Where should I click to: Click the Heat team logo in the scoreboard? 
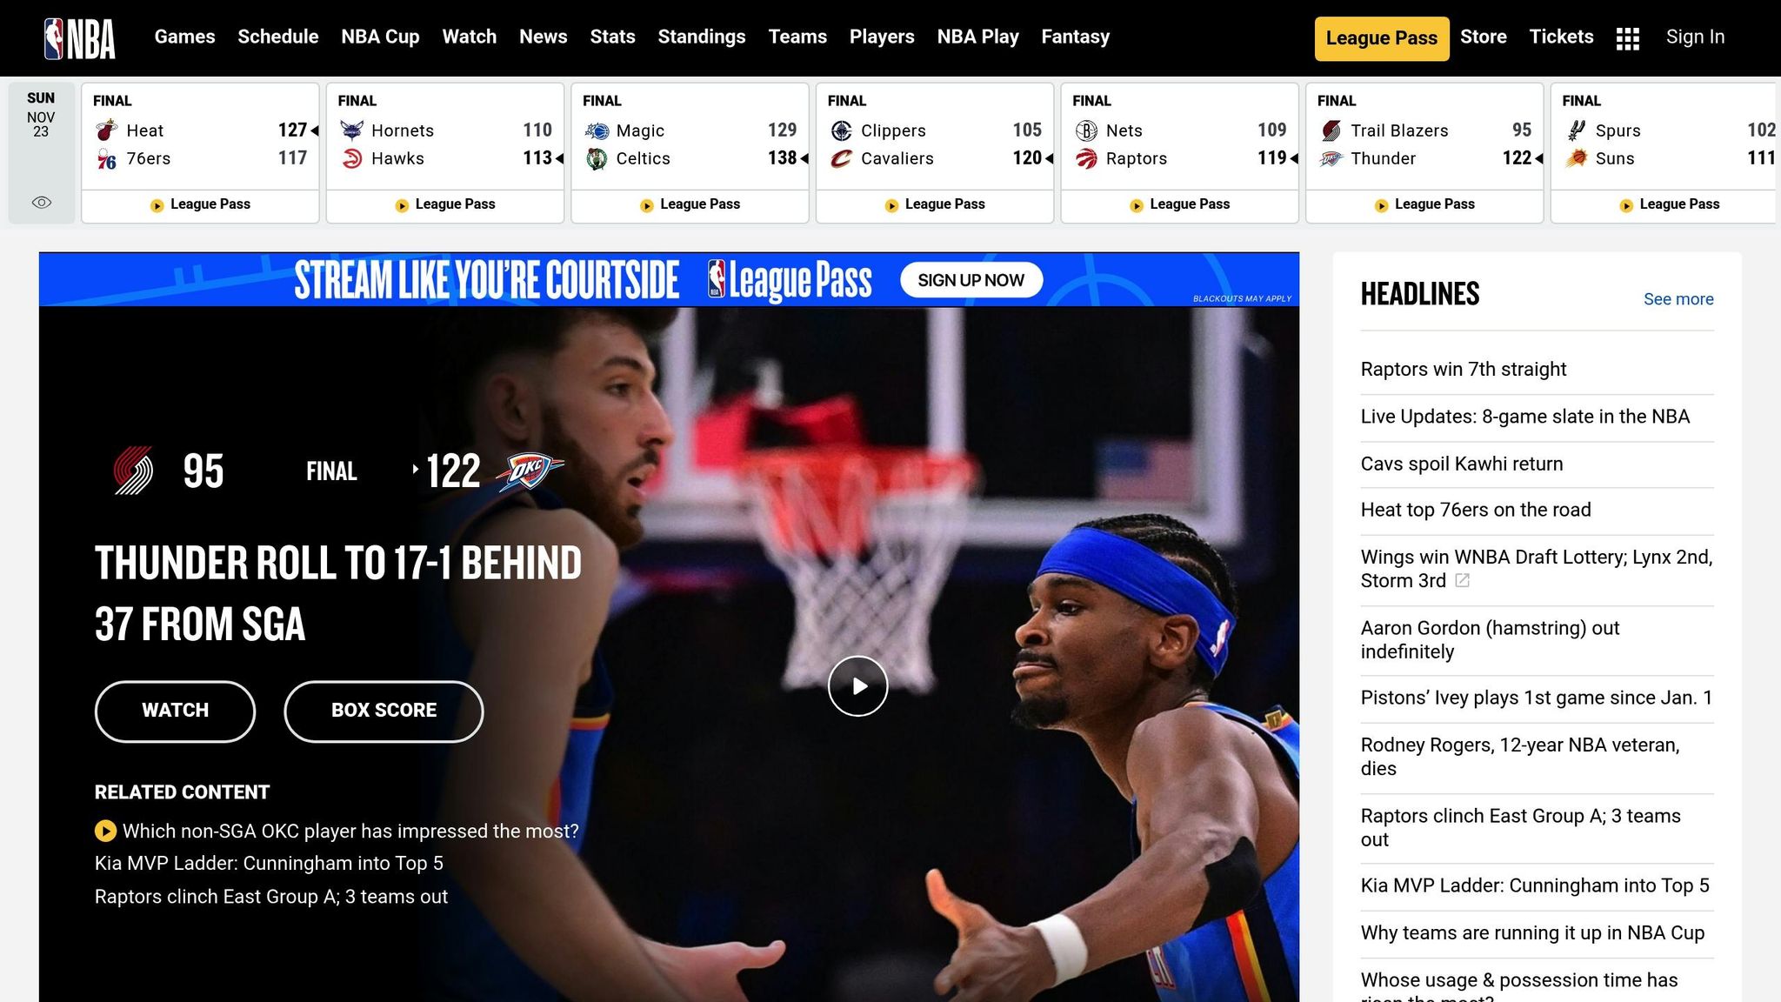[x=108, y=130]
